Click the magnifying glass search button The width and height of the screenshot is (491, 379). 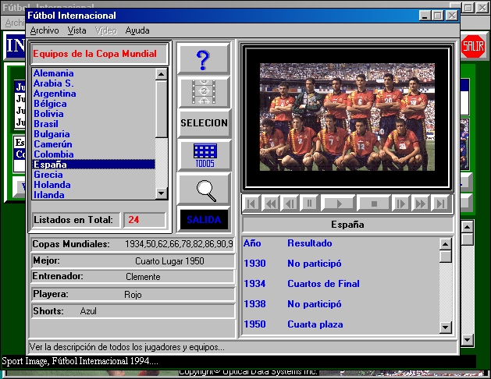click(x=204, y=189)
